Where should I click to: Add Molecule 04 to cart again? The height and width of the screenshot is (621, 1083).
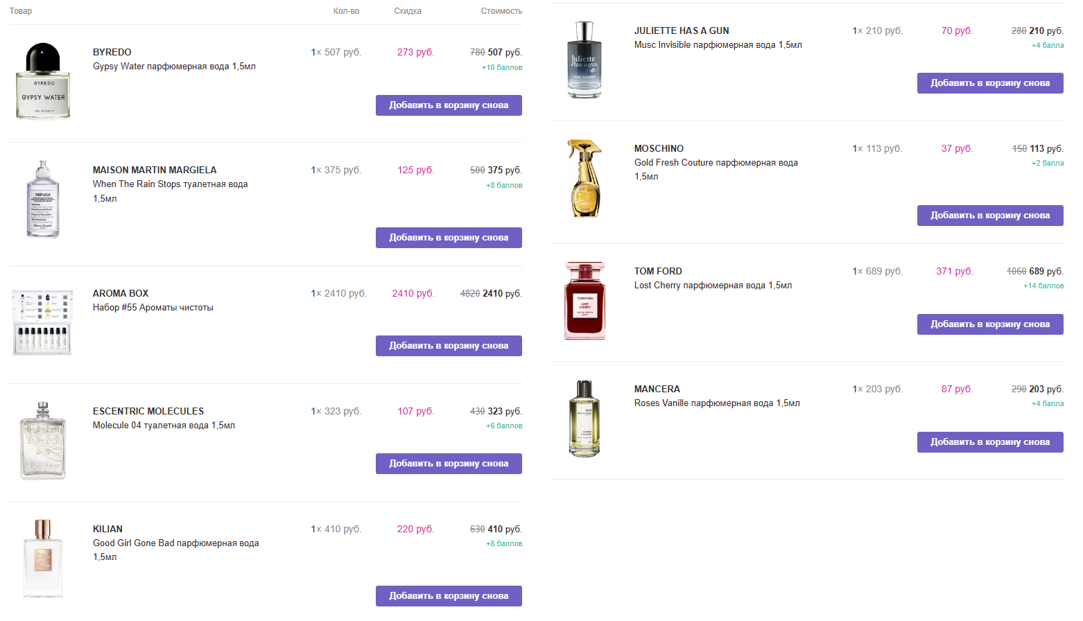coord(449,464)
